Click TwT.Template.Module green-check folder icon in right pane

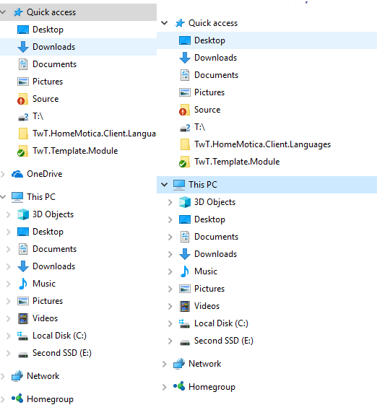point(184,162)
